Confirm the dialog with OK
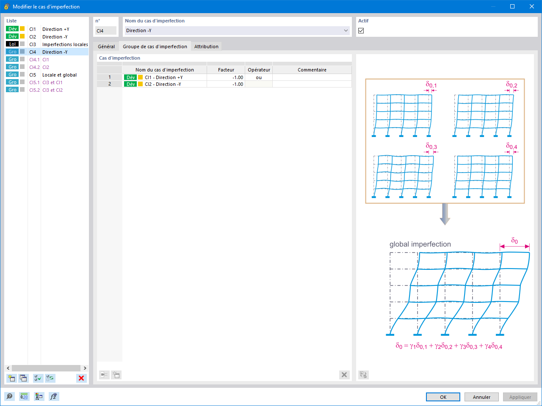The height and width of the screenshot is (406, 542). (x=443, y=397)
